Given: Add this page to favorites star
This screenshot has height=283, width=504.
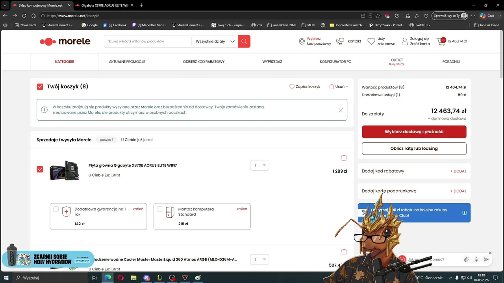Looking at the screenshot, I should click(x=378, y=16).
